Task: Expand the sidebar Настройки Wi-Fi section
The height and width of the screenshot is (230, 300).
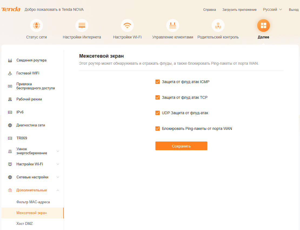Action: 58,164
